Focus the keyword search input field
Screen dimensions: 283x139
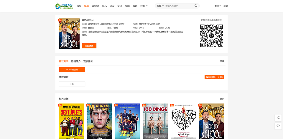point(179,6)
